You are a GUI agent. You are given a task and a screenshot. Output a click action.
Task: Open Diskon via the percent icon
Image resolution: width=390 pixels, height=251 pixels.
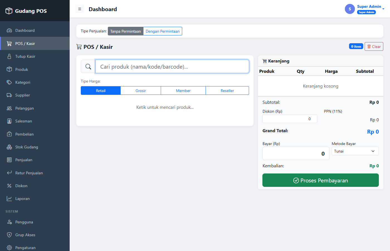pos(9,186)
